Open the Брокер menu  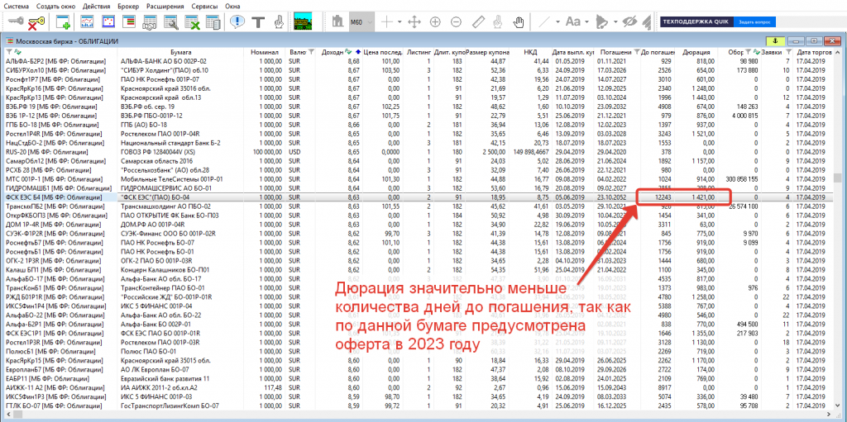pyautogui.click(x=128, y=6)
